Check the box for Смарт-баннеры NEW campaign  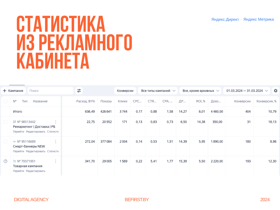pyautogui.click(x=5, y=142)
